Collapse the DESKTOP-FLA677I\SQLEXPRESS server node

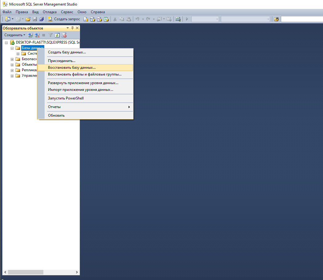pos(6,43)
